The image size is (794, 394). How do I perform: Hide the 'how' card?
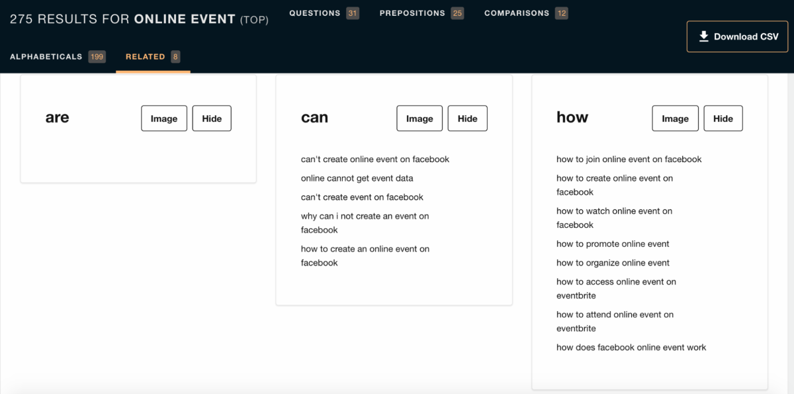click(723, 119)
